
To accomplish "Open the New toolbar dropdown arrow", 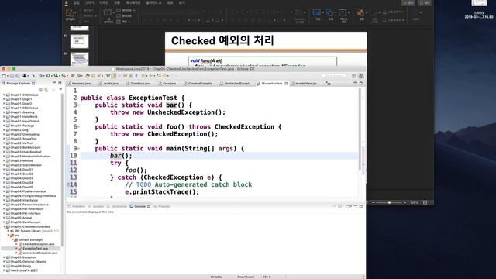I will 8,76.
